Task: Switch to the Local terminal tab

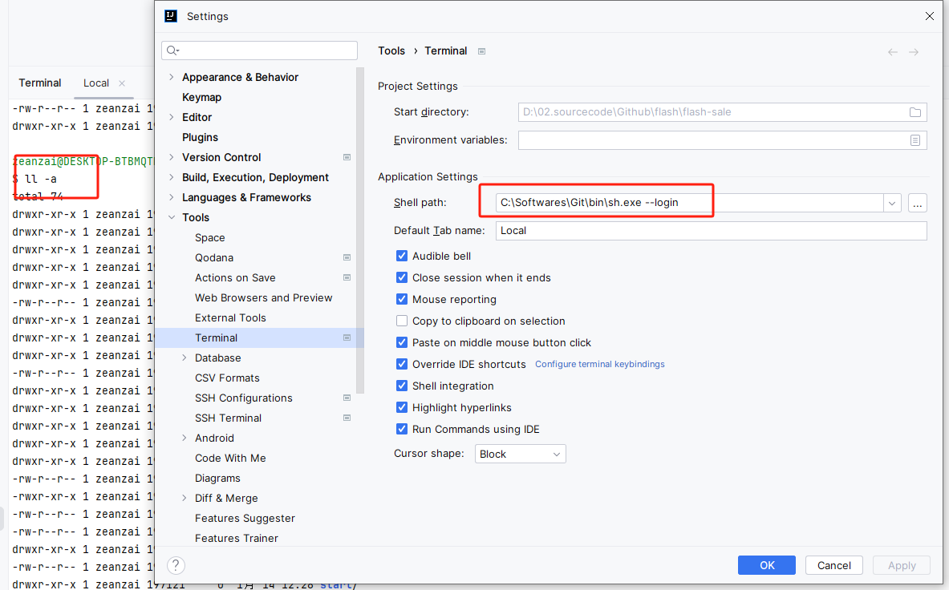Action: pos(95,83)
